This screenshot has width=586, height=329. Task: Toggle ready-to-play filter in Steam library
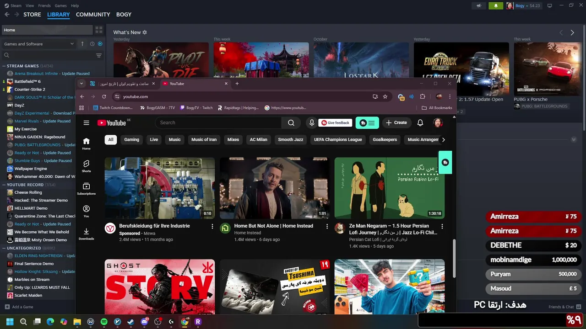(100, 44)
